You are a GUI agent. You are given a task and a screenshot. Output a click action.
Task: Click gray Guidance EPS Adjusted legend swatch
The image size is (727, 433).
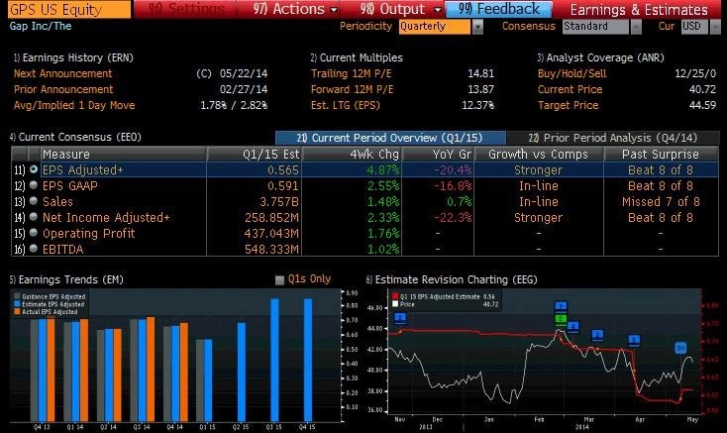point(17,296)
